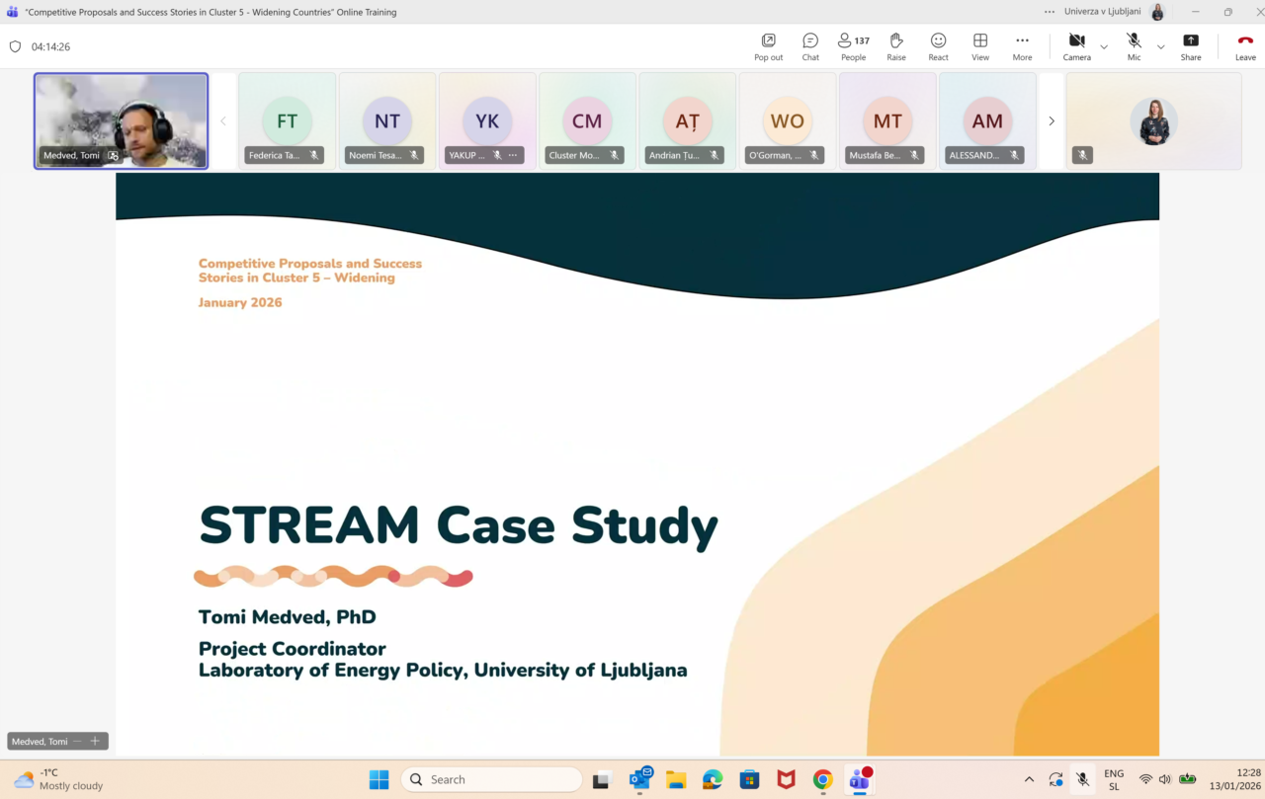This screenshot has height=799, width=1265.
Task: Leave the meeting
Action: 1245,45
